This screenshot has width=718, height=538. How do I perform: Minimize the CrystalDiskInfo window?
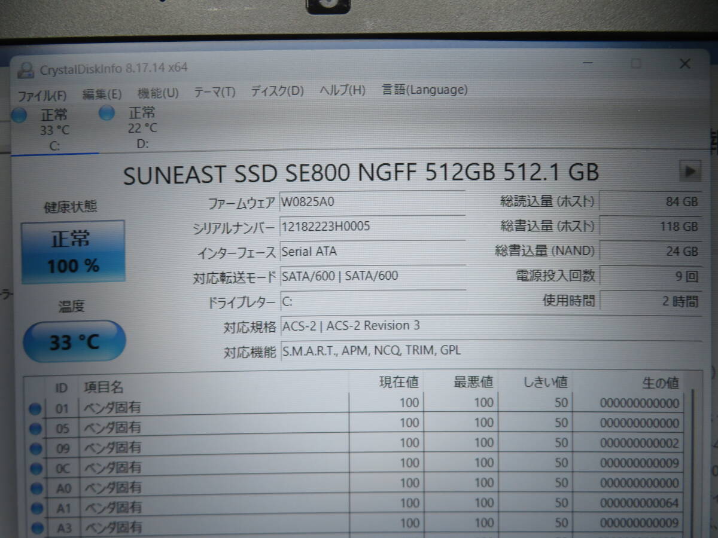click(589, 63)
